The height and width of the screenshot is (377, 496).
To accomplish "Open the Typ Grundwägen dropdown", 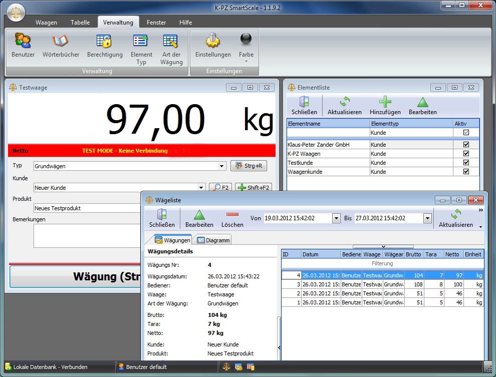I will click(x=222, y=166).
